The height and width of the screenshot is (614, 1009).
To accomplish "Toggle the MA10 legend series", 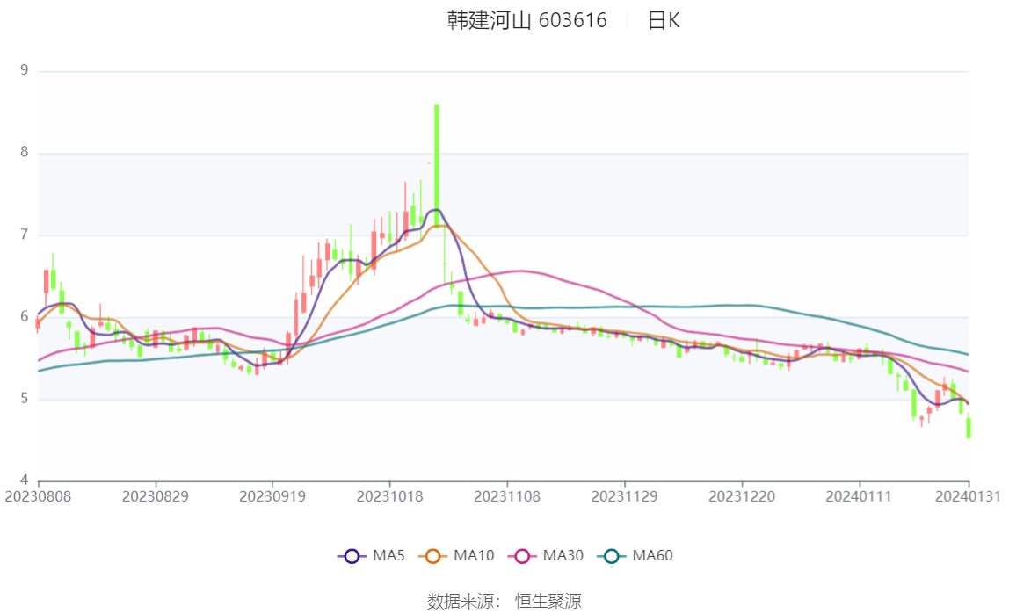I will click(456, 555).
